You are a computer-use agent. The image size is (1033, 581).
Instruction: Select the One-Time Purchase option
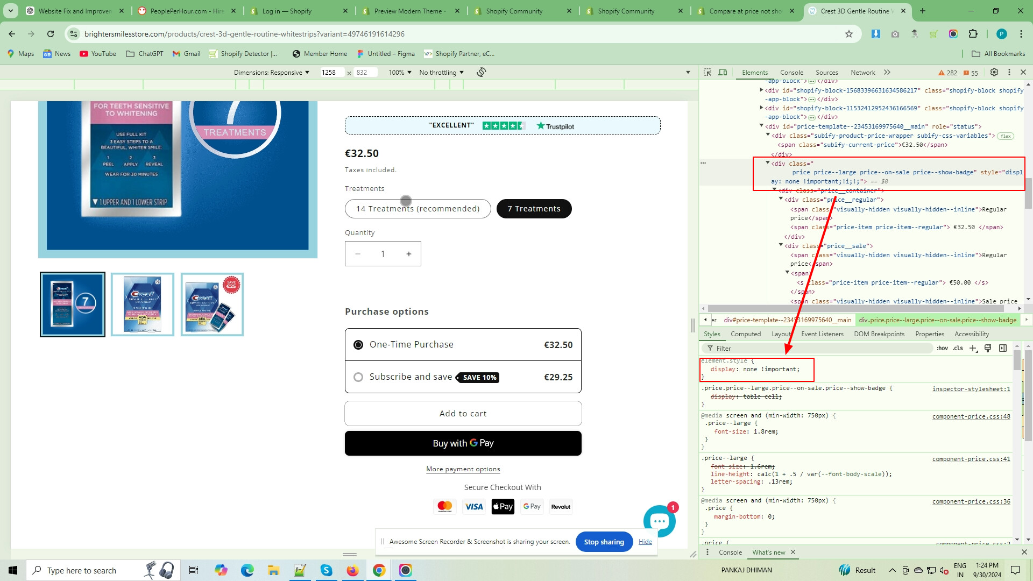pos(358,345)
